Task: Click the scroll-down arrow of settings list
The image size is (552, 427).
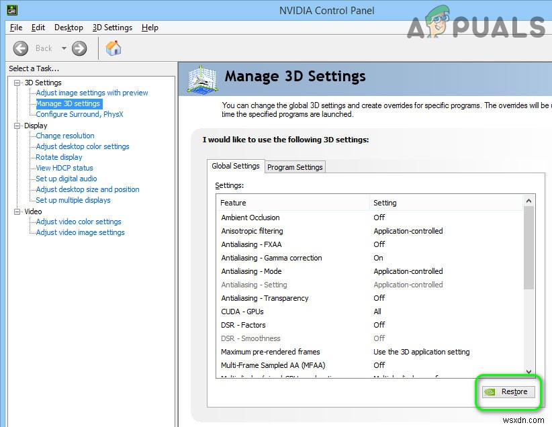Action: (528, 371)
